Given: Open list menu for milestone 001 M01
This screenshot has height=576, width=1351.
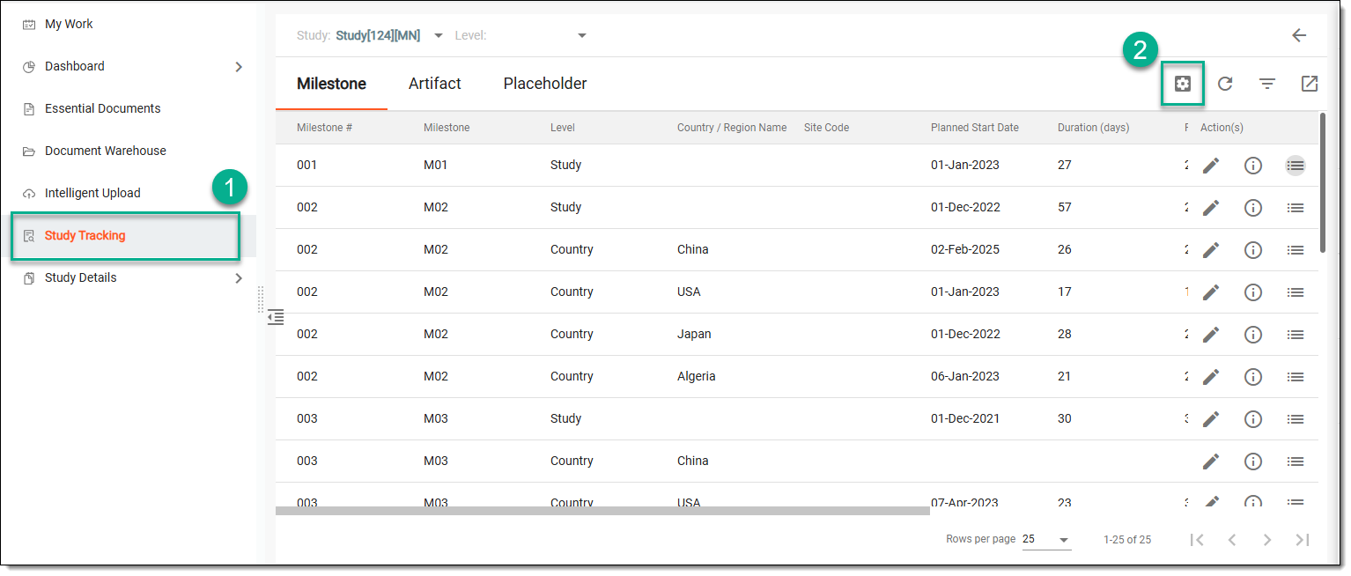Looking at the screenshot, I should (x=1296, y=166).
